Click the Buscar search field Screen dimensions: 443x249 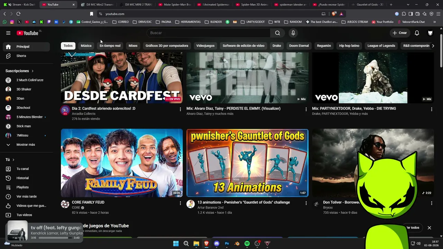click(x=208, y=33)
